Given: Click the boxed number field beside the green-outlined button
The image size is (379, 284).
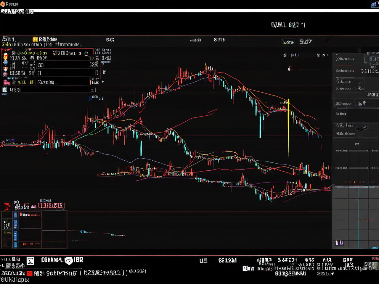Looking at the screenshot, I should tap(306, 42).
